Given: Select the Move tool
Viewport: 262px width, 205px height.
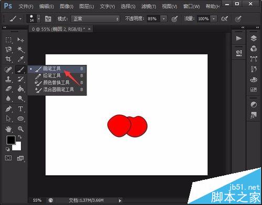Looking at the screenshot, I should [x=20, y=40].
